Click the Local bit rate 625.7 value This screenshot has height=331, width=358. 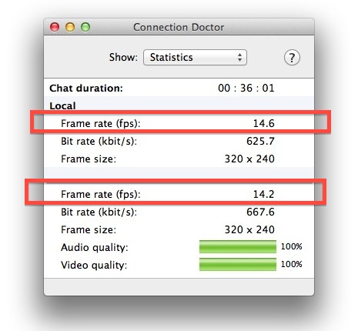(260, 141)
